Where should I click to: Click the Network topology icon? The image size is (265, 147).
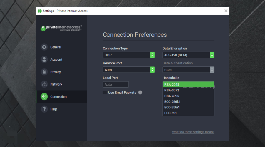click(44, 84)
